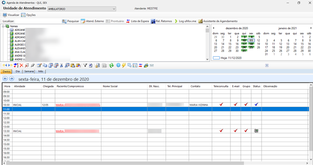Viewport: 313px width, 165px height.
Task: Toggle E-mail checkmark in 13:30 row
Action: (235, 130)
